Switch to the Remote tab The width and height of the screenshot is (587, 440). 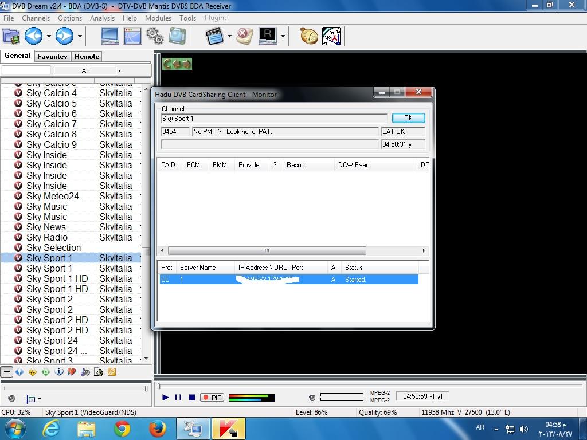click(87, 57)
